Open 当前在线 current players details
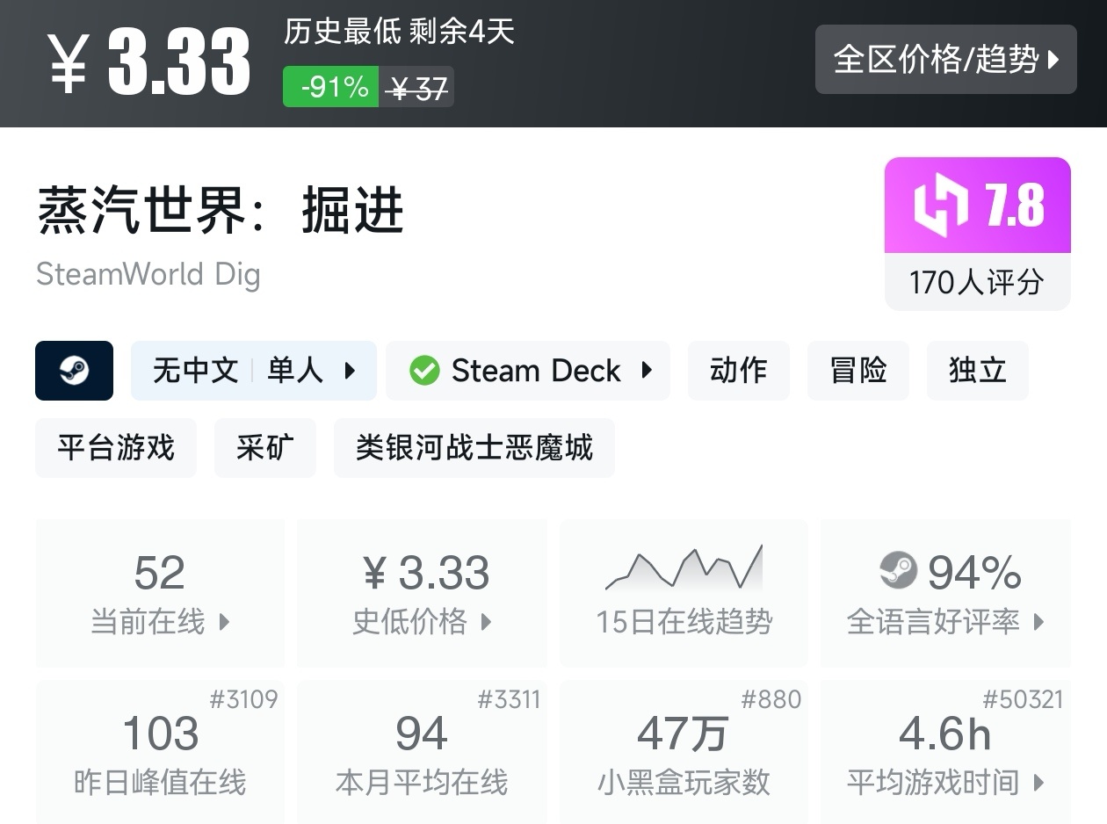 pos(160,593)
